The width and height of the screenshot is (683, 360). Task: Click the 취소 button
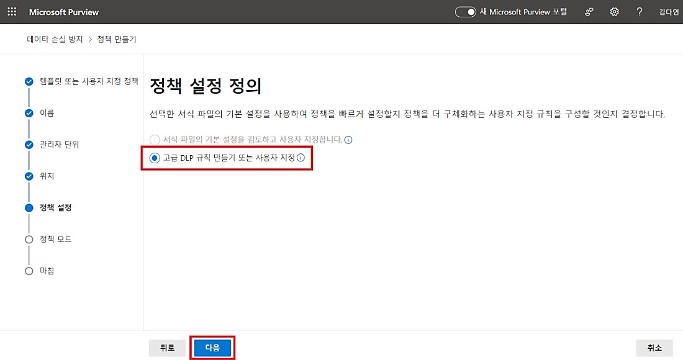tap(654, 348)
